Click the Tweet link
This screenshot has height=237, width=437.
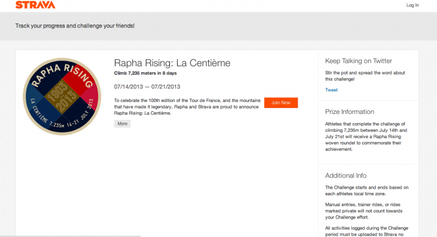coord(331,90)
